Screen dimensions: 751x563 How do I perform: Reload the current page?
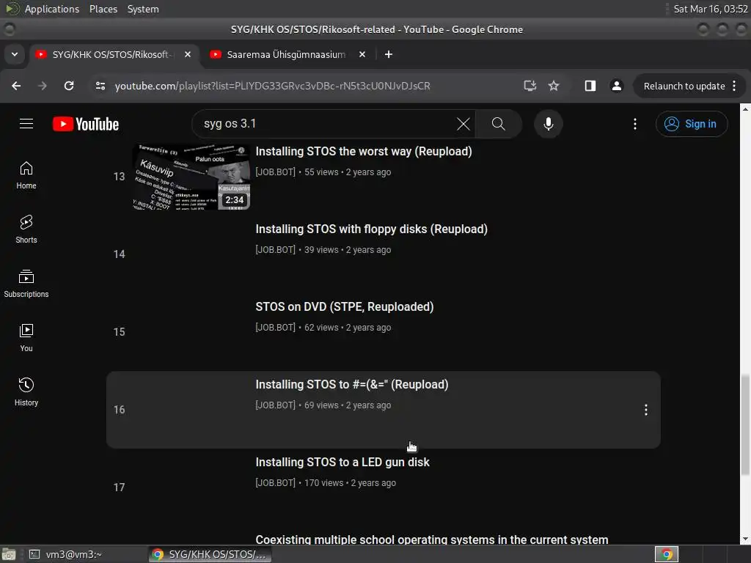pos(69,86)
